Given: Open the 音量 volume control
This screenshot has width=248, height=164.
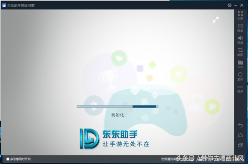Looking at the screenshot, I should 240,40.
